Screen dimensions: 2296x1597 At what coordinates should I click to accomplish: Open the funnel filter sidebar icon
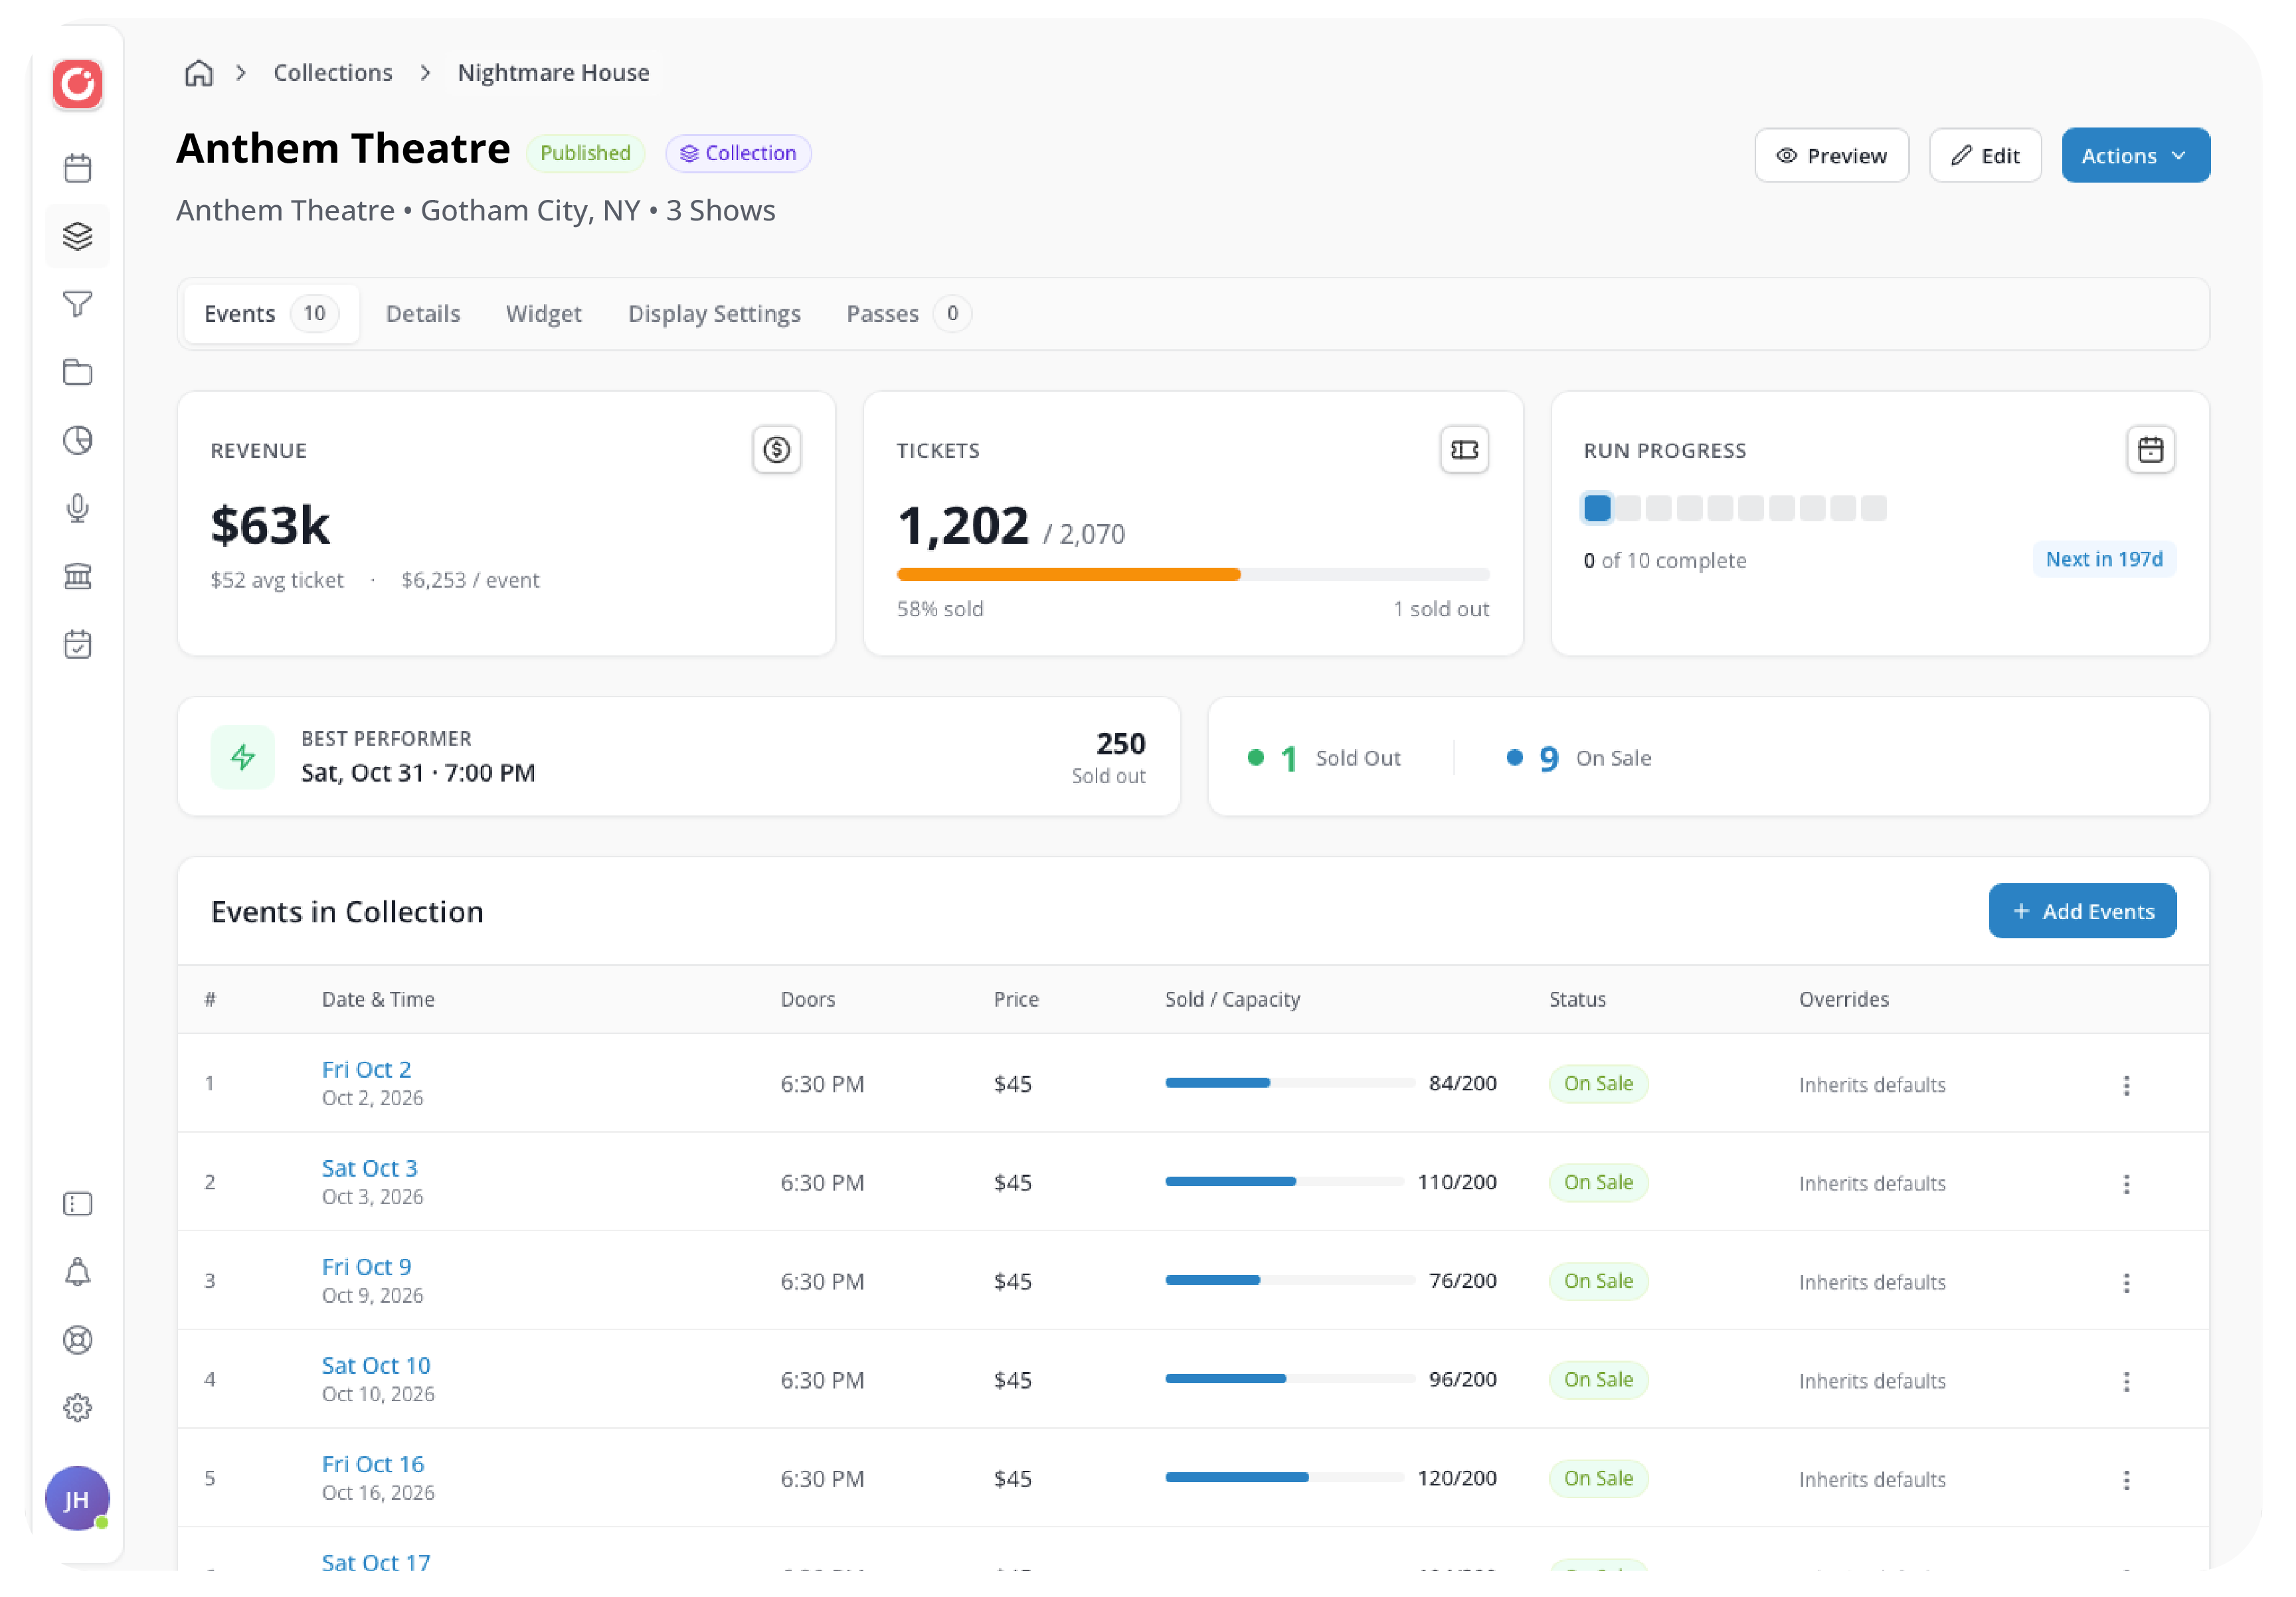coord(78,304)
